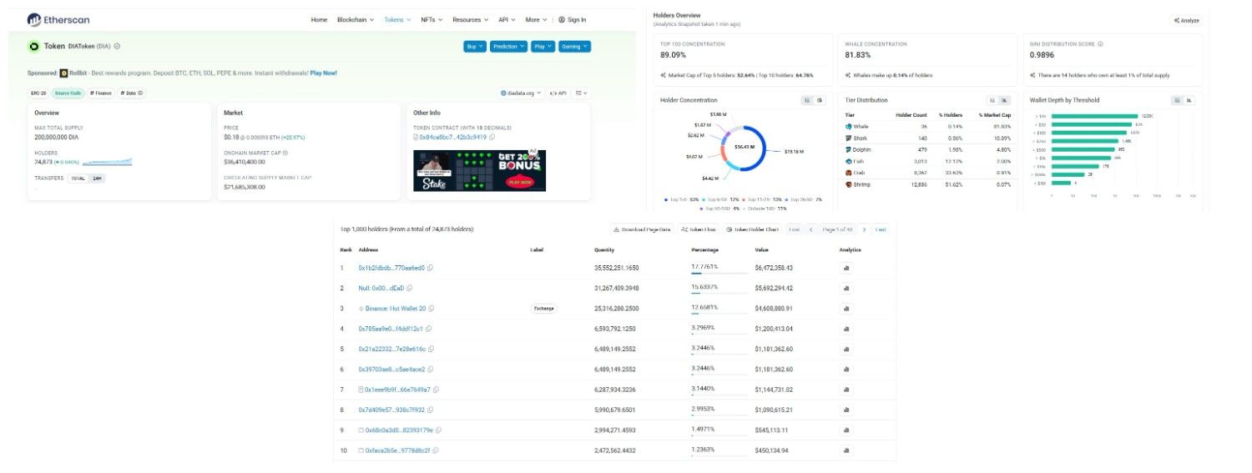Viewport: 1252px width, 473px height.
Task: Copy the Binance: Hot Wallet 20 address
Action: pos(432,309)
